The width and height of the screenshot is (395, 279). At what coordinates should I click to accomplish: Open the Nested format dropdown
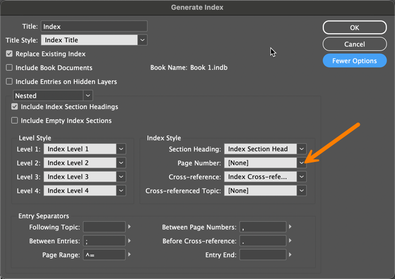[x=88, y=96]
